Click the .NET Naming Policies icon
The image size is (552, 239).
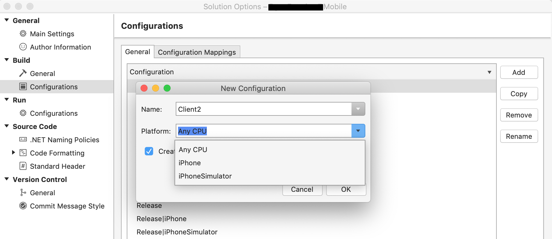tap(23, 140)
